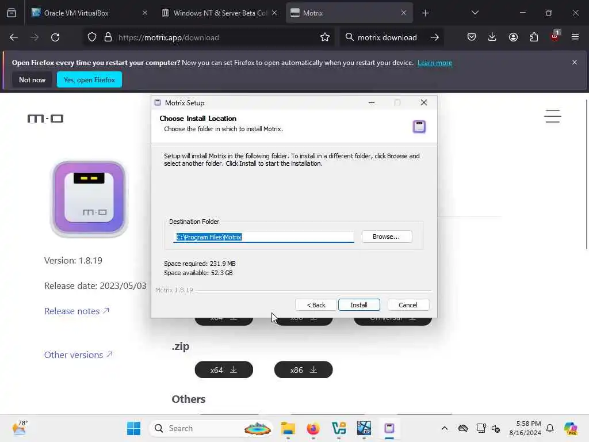Screen dimensions: 589x442
Task: Open the Save to Pocket icon
Action: (472, 37)
